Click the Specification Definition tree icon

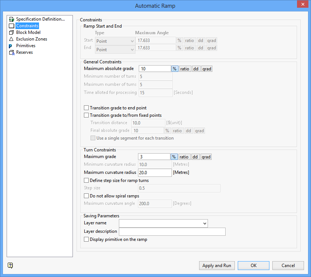click(x=11, y=19)
